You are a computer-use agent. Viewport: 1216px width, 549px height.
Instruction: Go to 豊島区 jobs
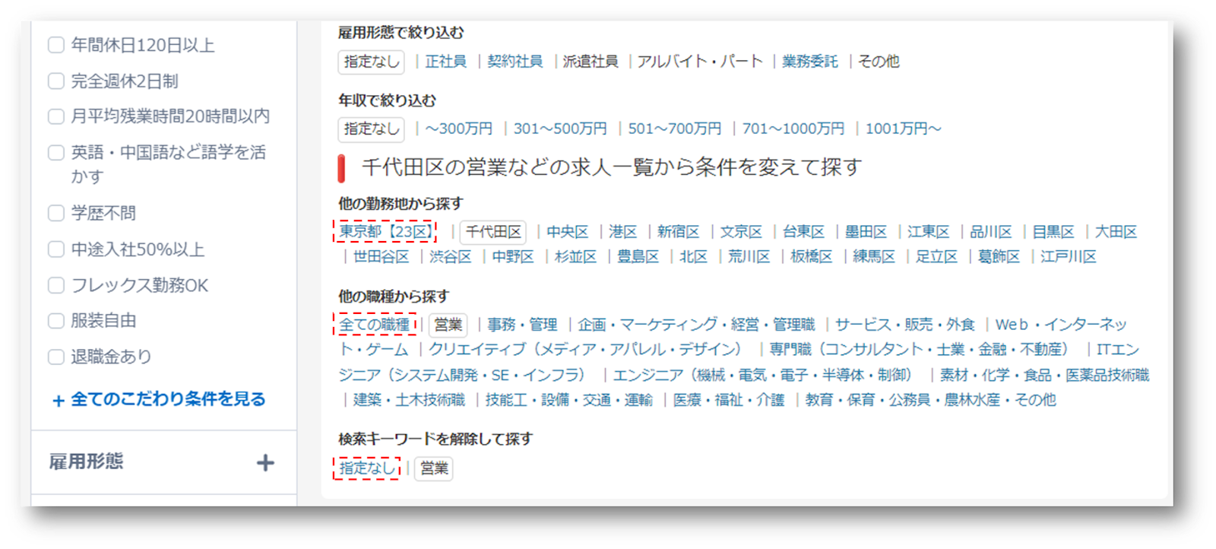pos(638,257)
